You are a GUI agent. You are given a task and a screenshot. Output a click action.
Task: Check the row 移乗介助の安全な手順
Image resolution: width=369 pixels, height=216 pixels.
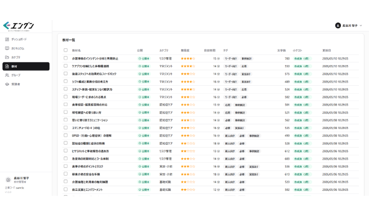coord(66,174)
